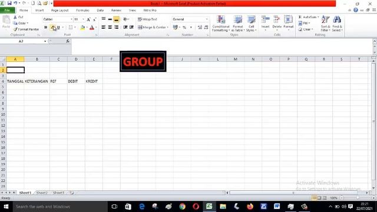Toggle Bottom Align for cell text
This screenshot has width=377, height=212.
(116, 19)
